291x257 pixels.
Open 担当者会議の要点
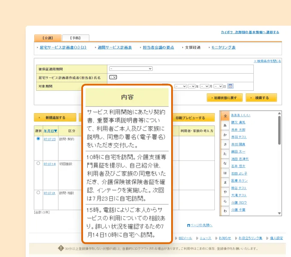158,48
